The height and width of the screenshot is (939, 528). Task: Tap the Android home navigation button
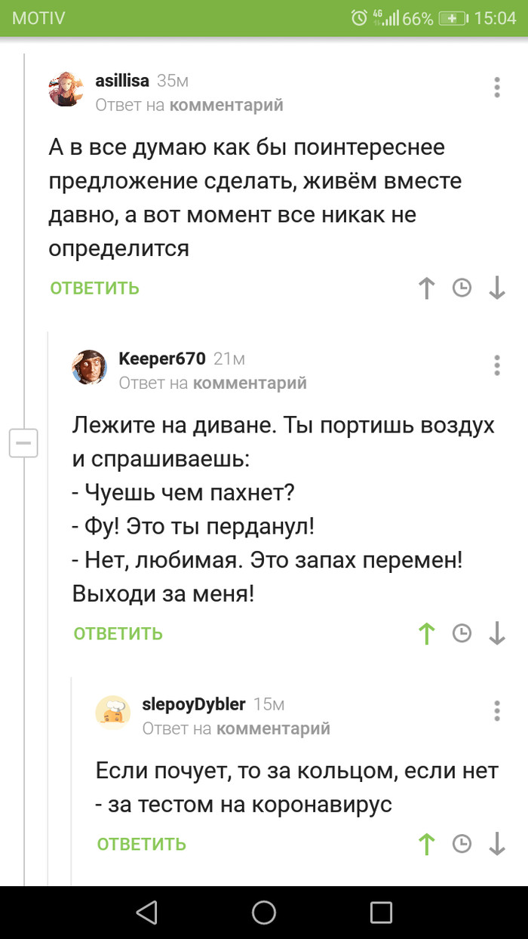coord(264,912)
